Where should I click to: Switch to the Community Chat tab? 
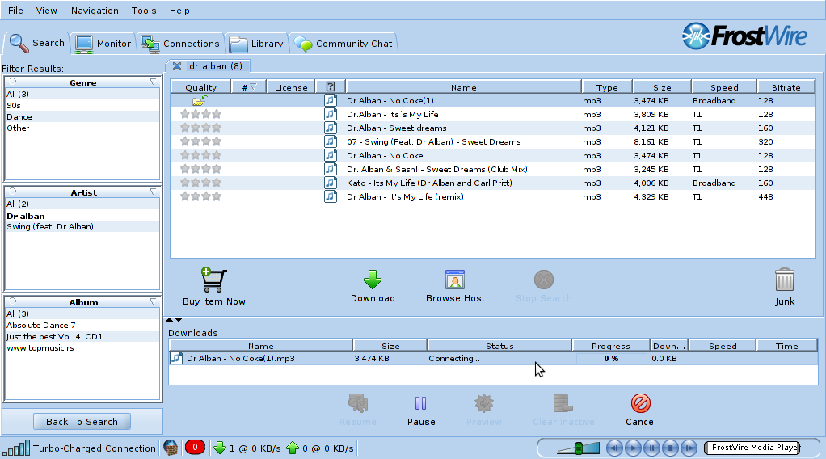[x=343, y=43]
